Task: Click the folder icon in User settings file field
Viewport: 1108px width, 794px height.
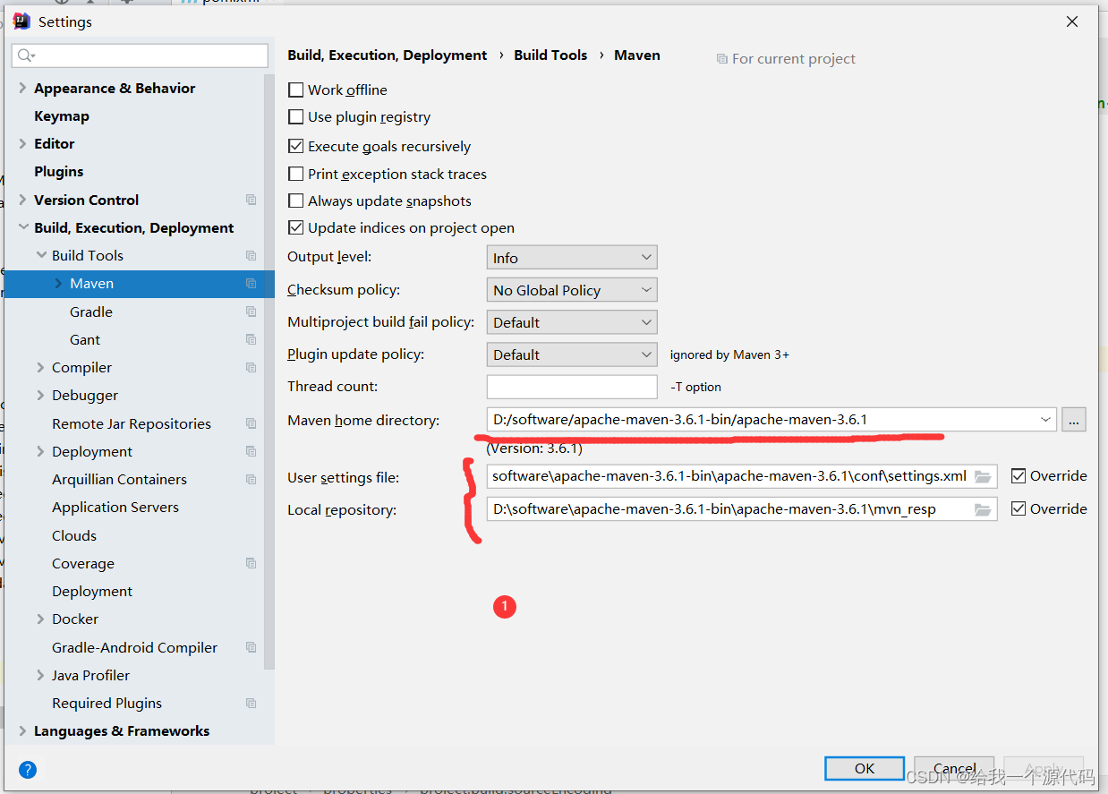Action: (983, 476)
